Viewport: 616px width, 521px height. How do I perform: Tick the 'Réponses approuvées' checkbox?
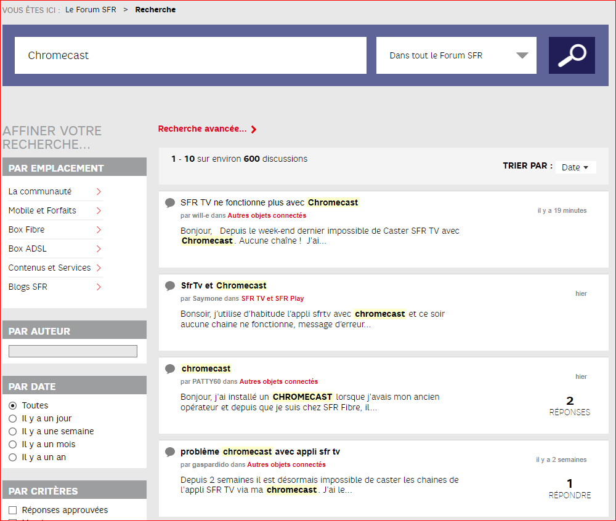pyautogui.click(x=12, y=510)
